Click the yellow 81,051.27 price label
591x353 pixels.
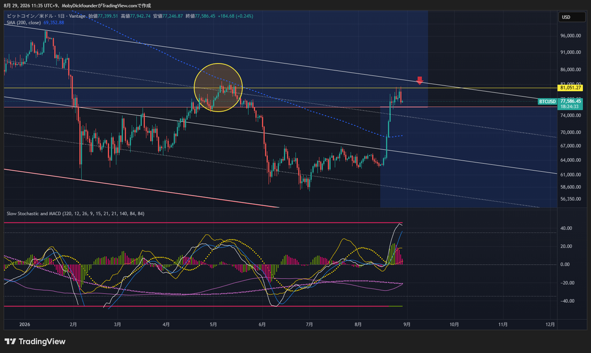pos(570,88)
